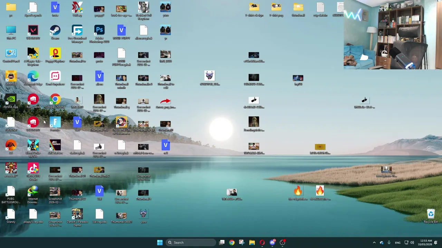Open Discord from the taskbar
Viewport: 442px width, 248px height.
(272, 242)
